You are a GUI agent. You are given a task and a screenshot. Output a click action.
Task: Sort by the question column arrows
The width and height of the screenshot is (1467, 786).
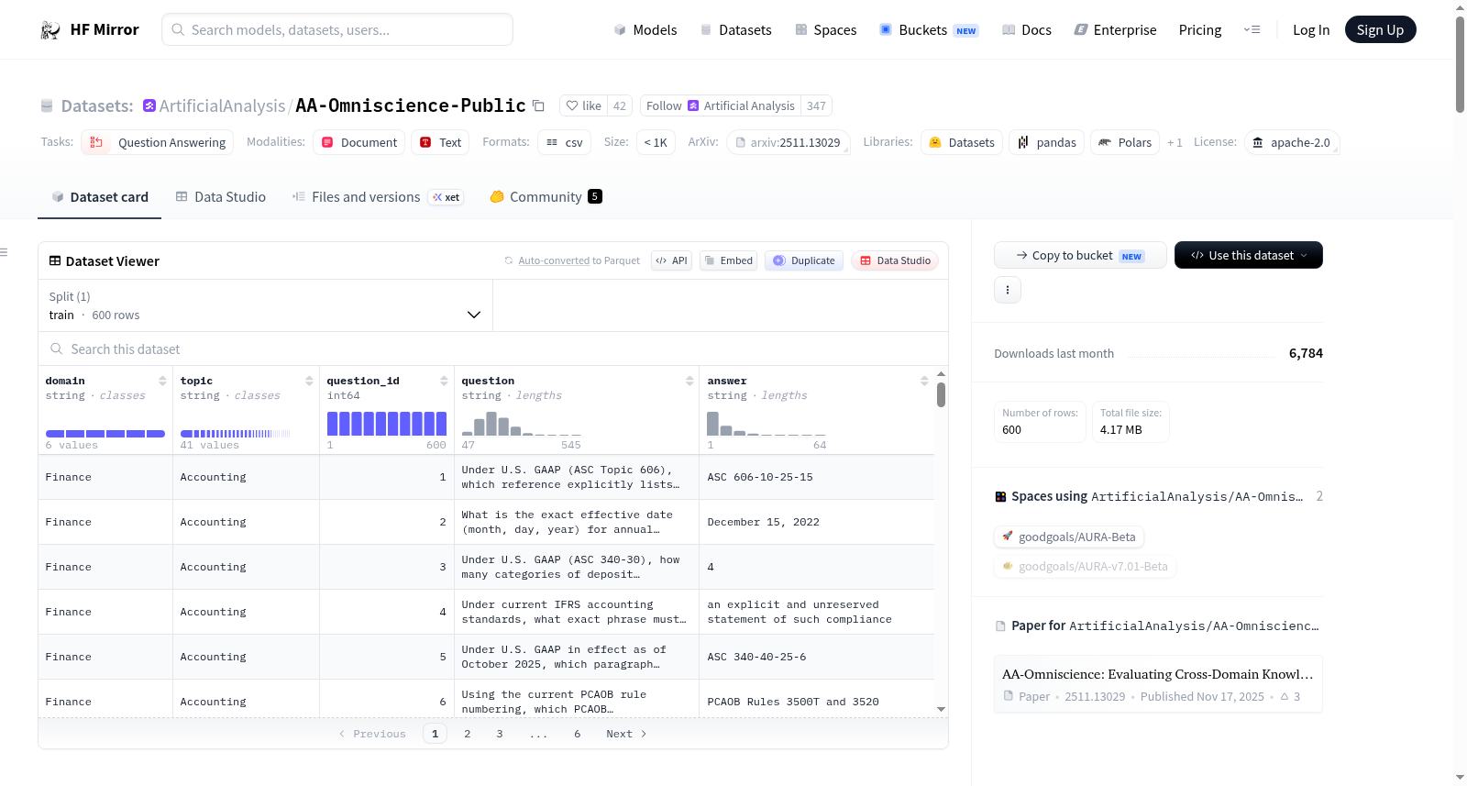click(x=689, y=381)
